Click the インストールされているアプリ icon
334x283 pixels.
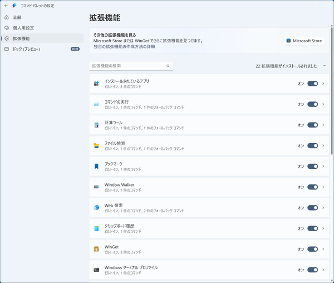(96, 84)
